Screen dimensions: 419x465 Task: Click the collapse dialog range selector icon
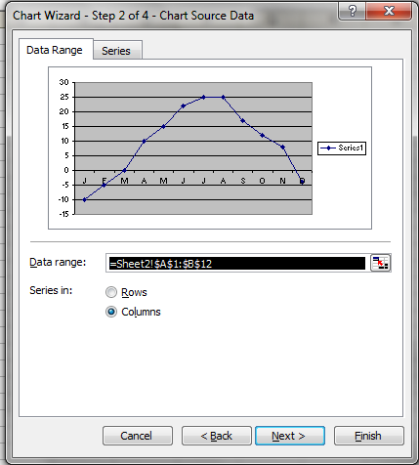pyautogui.click(x=380, y=263)
